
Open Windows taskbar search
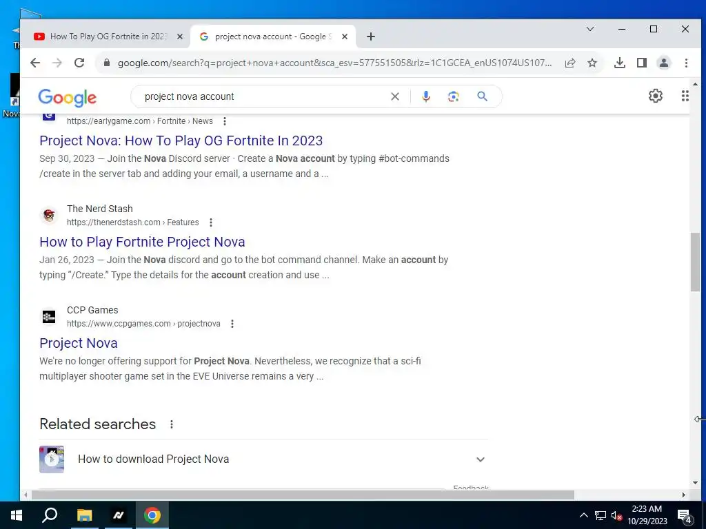coord(50,515)
